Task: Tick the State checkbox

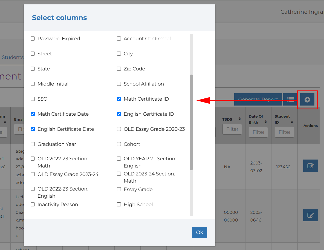Action: point(33,69)
